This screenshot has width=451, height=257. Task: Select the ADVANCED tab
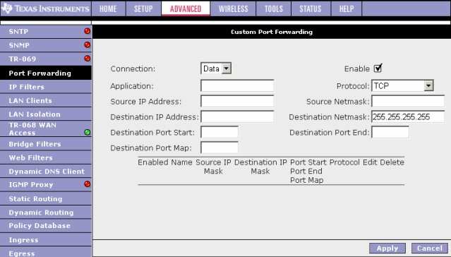(x=186, y=8)
